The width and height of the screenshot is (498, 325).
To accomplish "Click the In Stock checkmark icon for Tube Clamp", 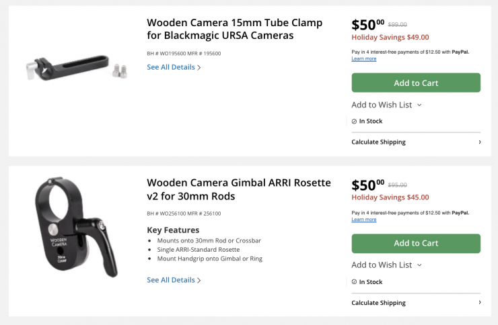I will (x=354, y=122).
